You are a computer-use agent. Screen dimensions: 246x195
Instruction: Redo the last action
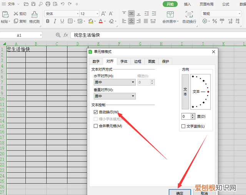tap(70, 4)
